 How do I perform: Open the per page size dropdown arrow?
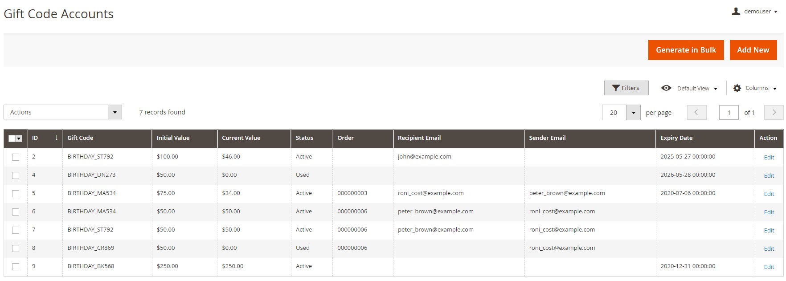point(633,113)
